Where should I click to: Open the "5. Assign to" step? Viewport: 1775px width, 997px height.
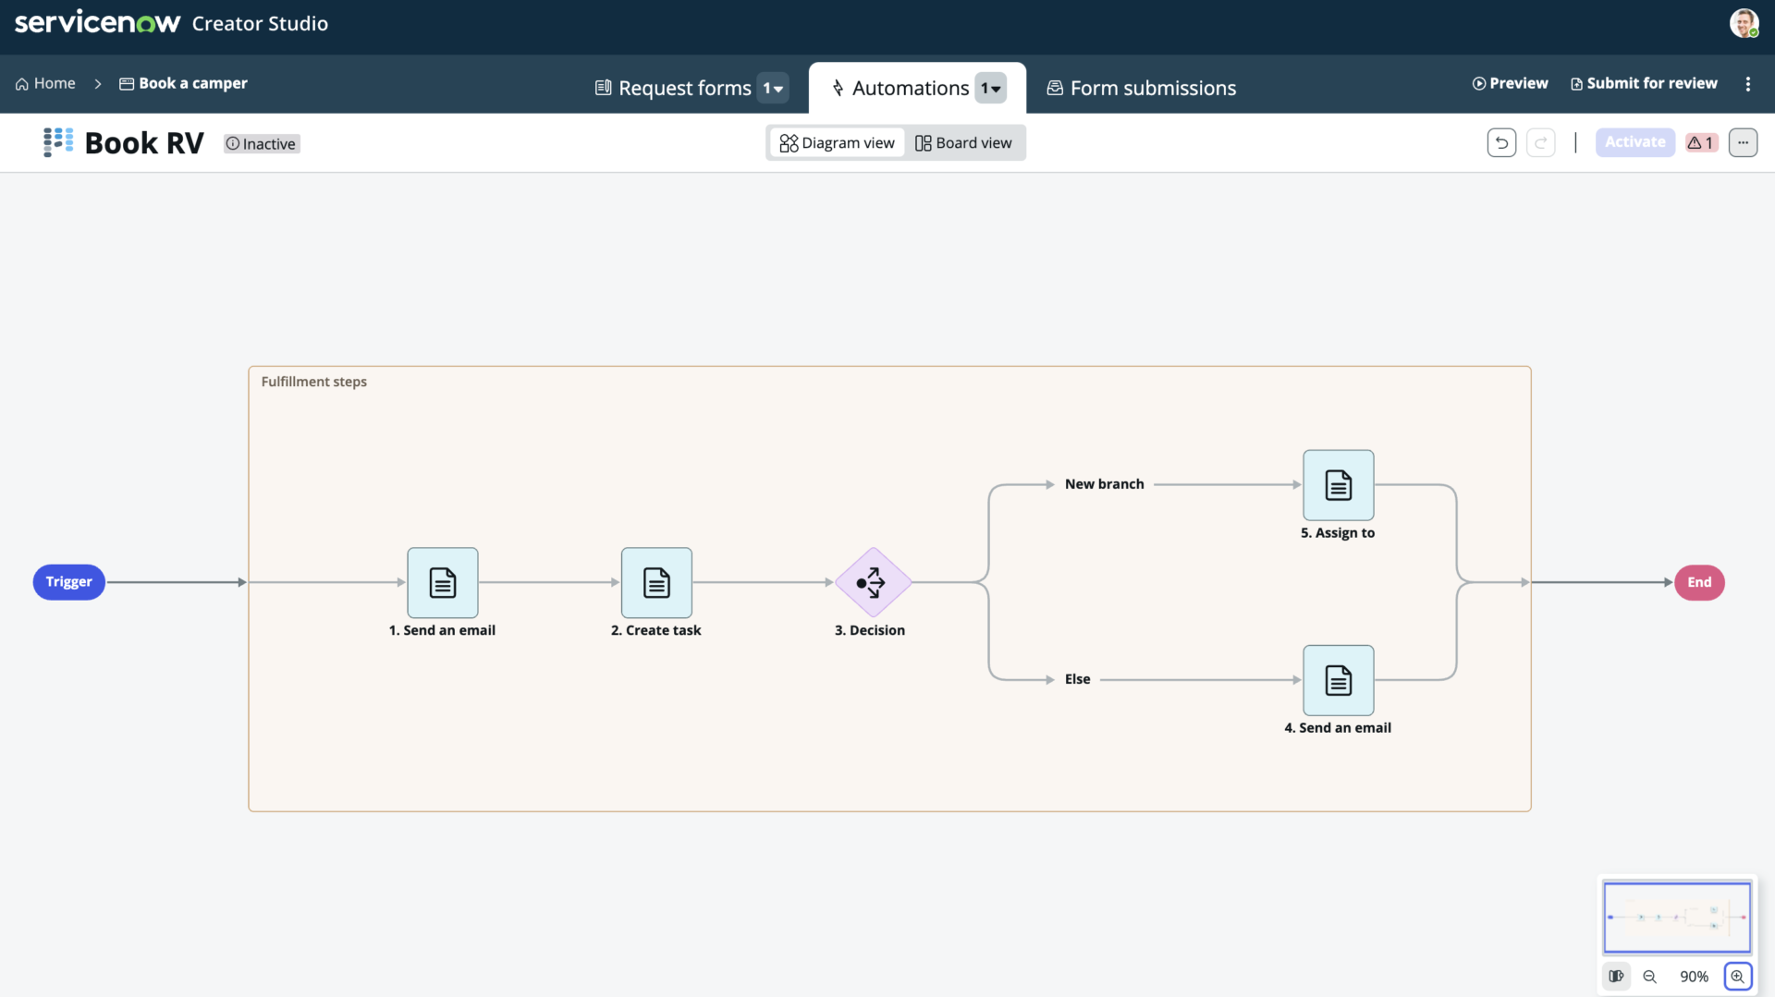tap(1338, 485)
